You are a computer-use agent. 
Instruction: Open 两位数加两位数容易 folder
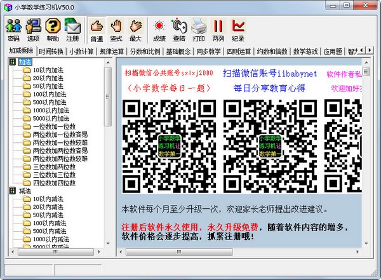[x=55, y=150]
